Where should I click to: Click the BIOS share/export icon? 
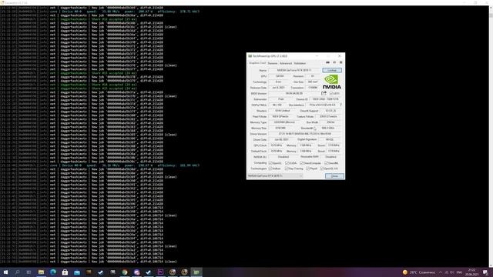click(x=324, y=93)
